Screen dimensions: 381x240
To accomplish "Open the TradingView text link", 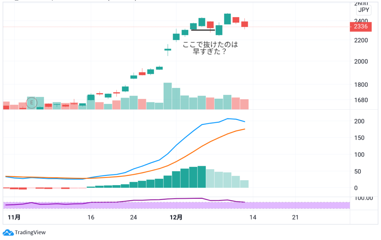I will [x=30, y=233].
